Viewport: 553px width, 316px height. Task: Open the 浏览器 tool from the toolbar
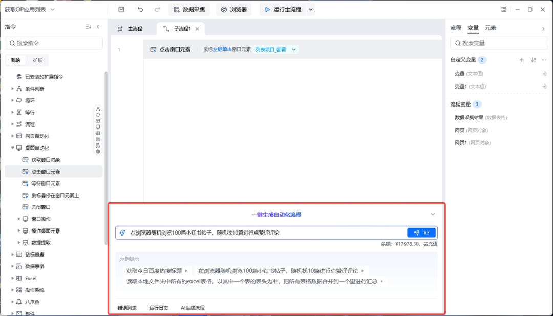(x=233, y=9)
